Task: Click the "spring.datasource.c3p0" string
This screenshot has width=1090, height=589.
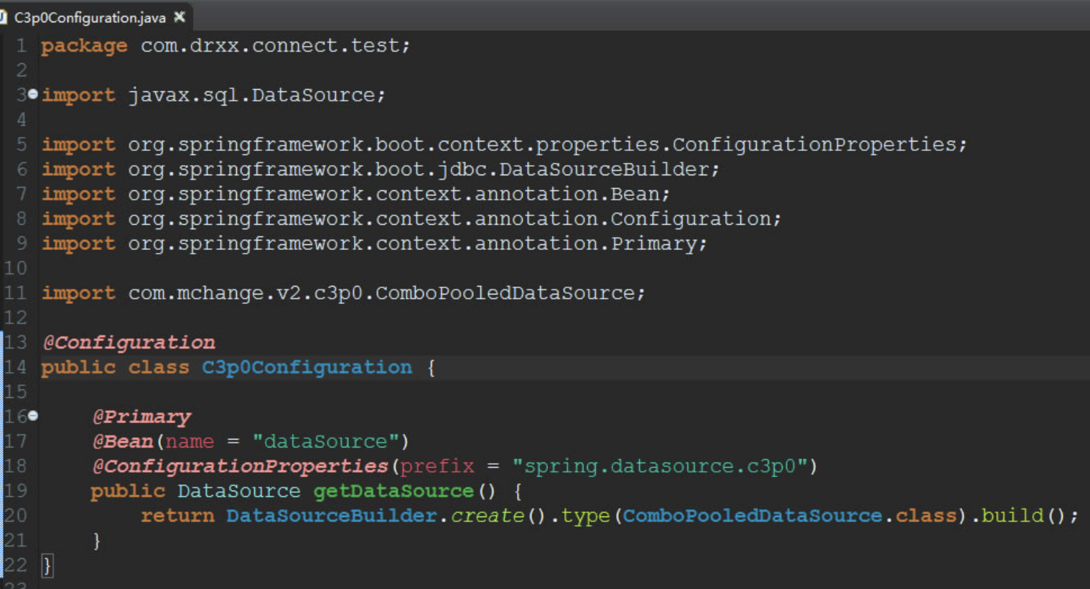Action: click(x=660, y=467)
